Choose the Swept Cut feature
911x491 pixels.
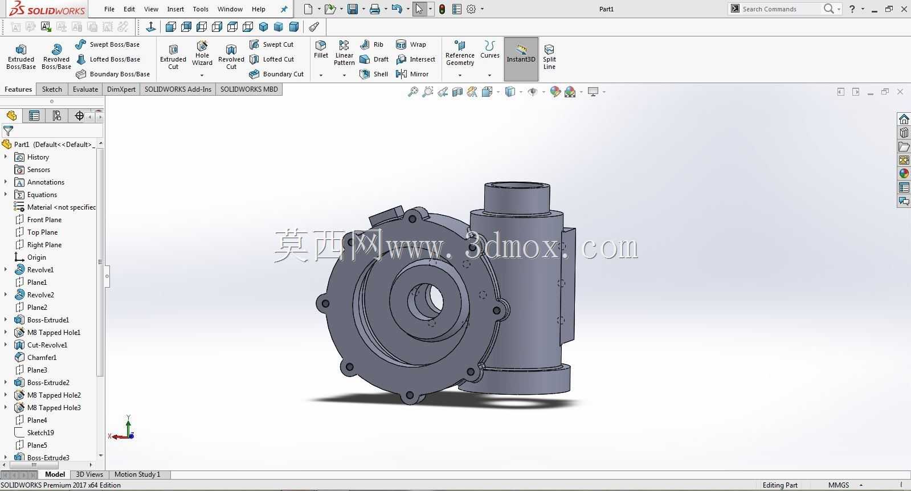[x=271, y=44]
